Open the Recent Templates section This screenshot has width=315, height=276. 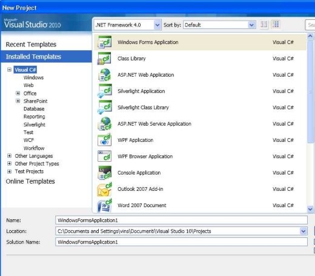(31, 44)
